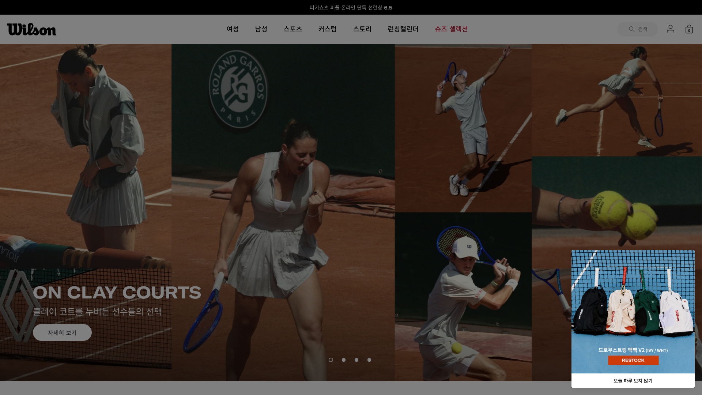702x395 pixels.
Task: Open the 남성 menu
Action: tap(261, 29)
